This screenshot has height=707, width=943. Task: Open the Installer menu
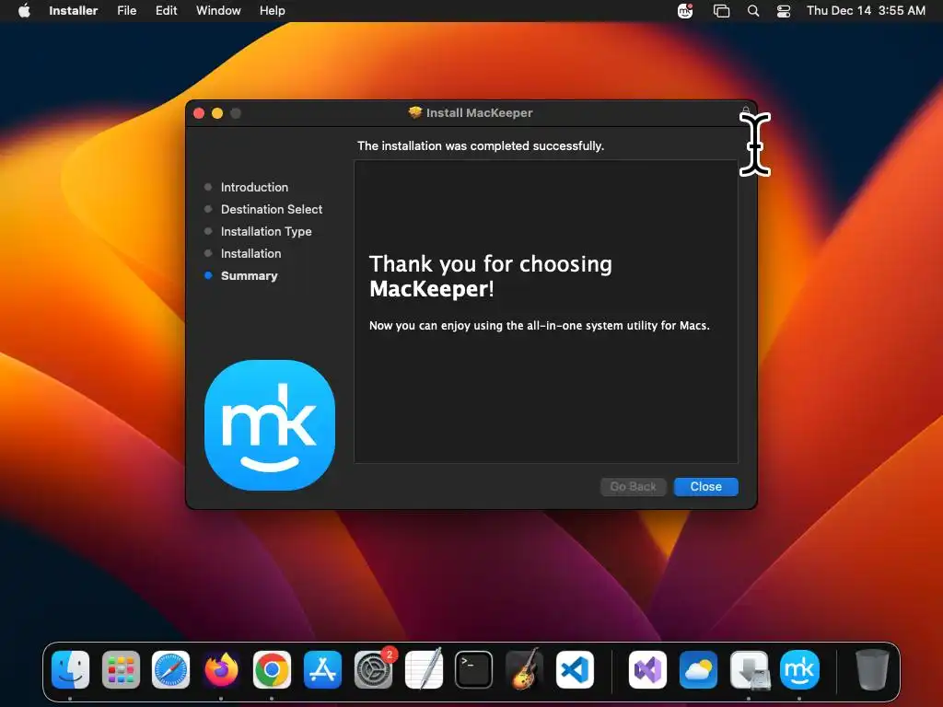(x=74, y=10)
